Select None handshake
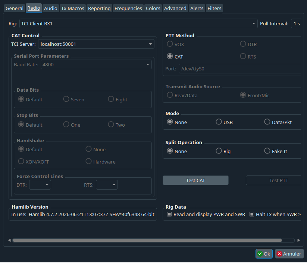Screen dimensions: 307x263 (x=96, y=149)
